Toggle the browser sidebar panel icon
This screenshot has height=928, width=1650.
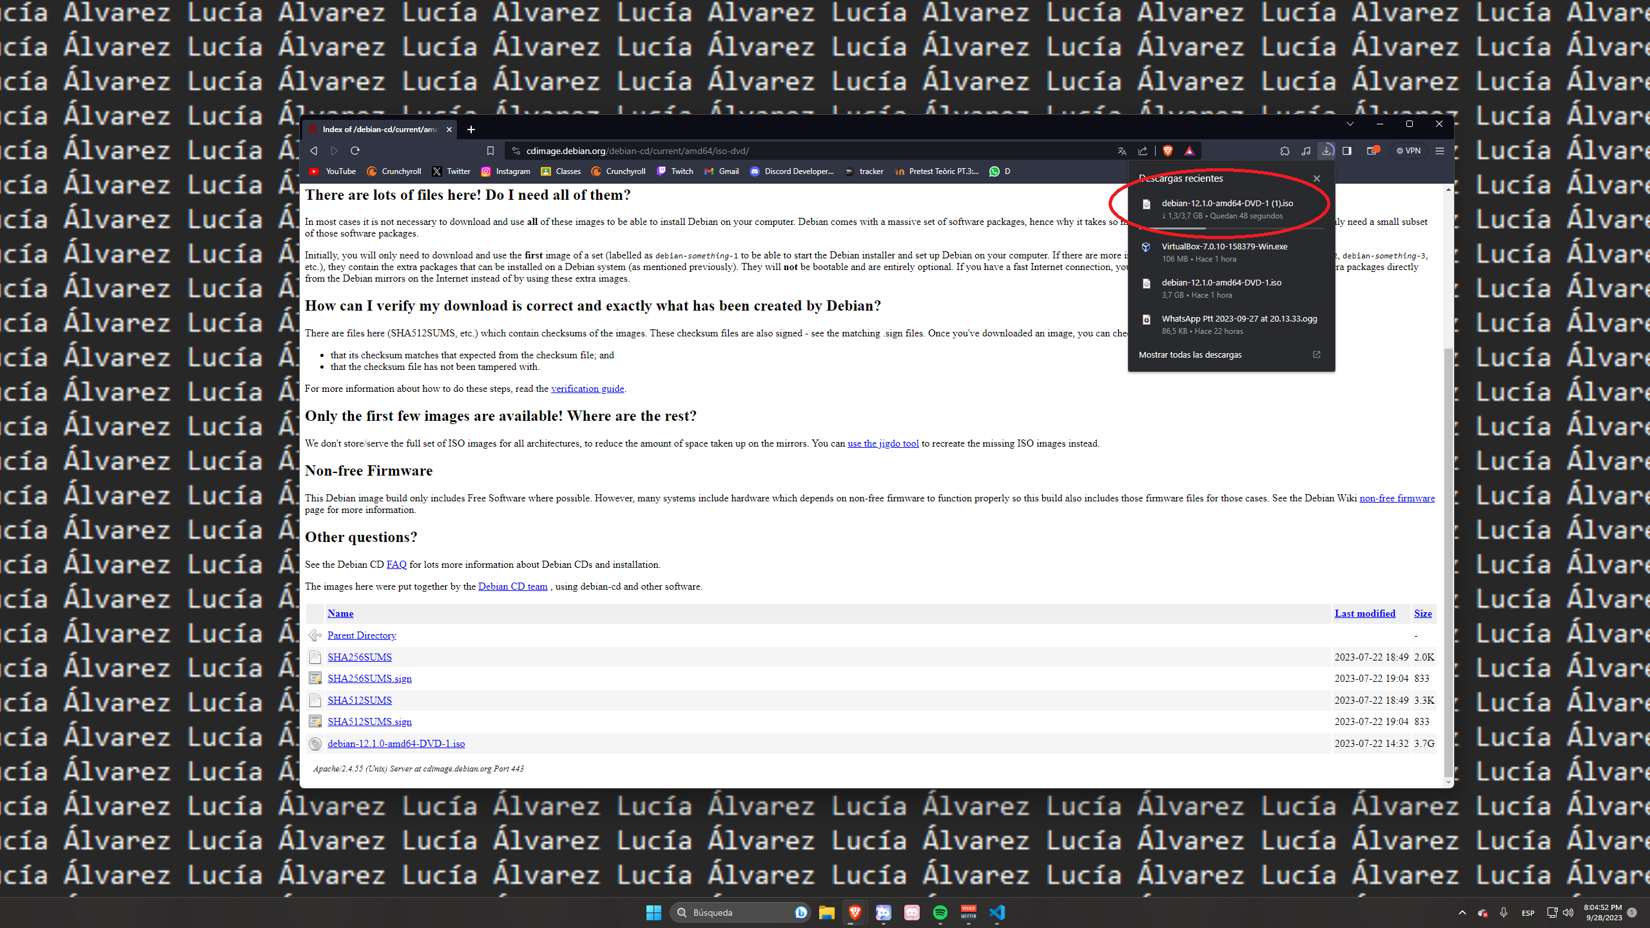click(x=1346, y=151)
